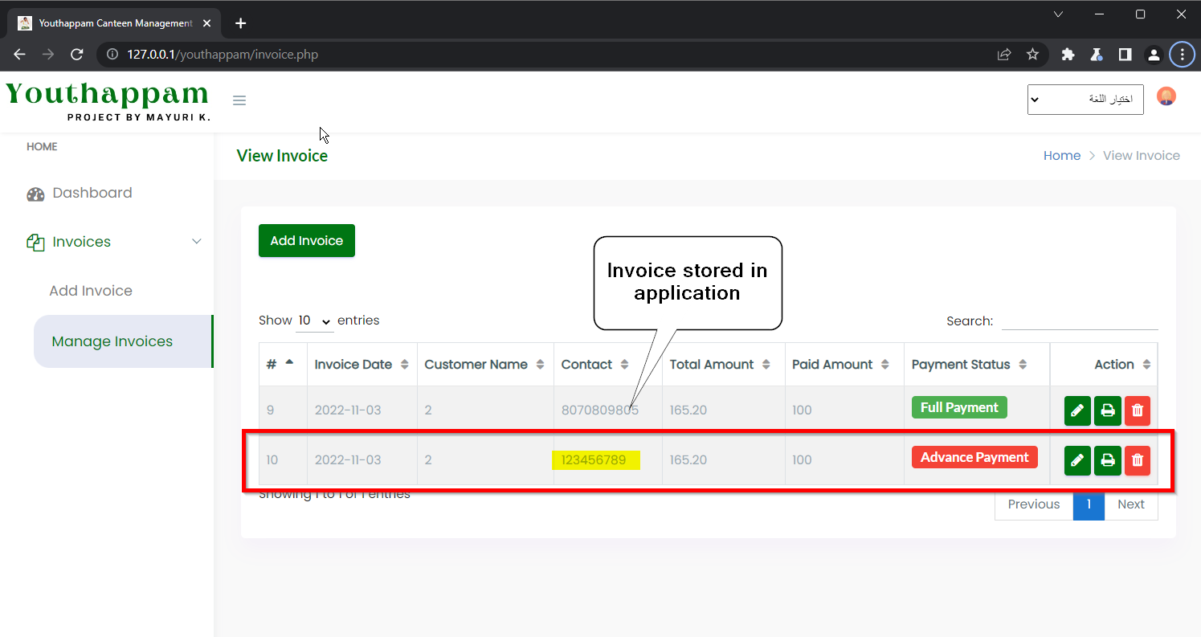The height and width of the screenshot is (637, 1201).
Task: Delete invoice 10 with the trash icon
Action: [1138, 460]
